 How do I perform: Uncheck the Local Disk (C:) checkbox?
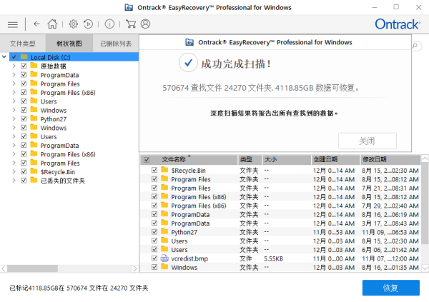(x=14, y=57)
